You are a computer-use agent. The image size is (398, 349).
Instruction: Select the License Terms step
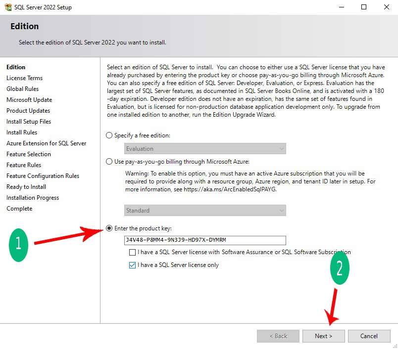click(x=24, y=78)
